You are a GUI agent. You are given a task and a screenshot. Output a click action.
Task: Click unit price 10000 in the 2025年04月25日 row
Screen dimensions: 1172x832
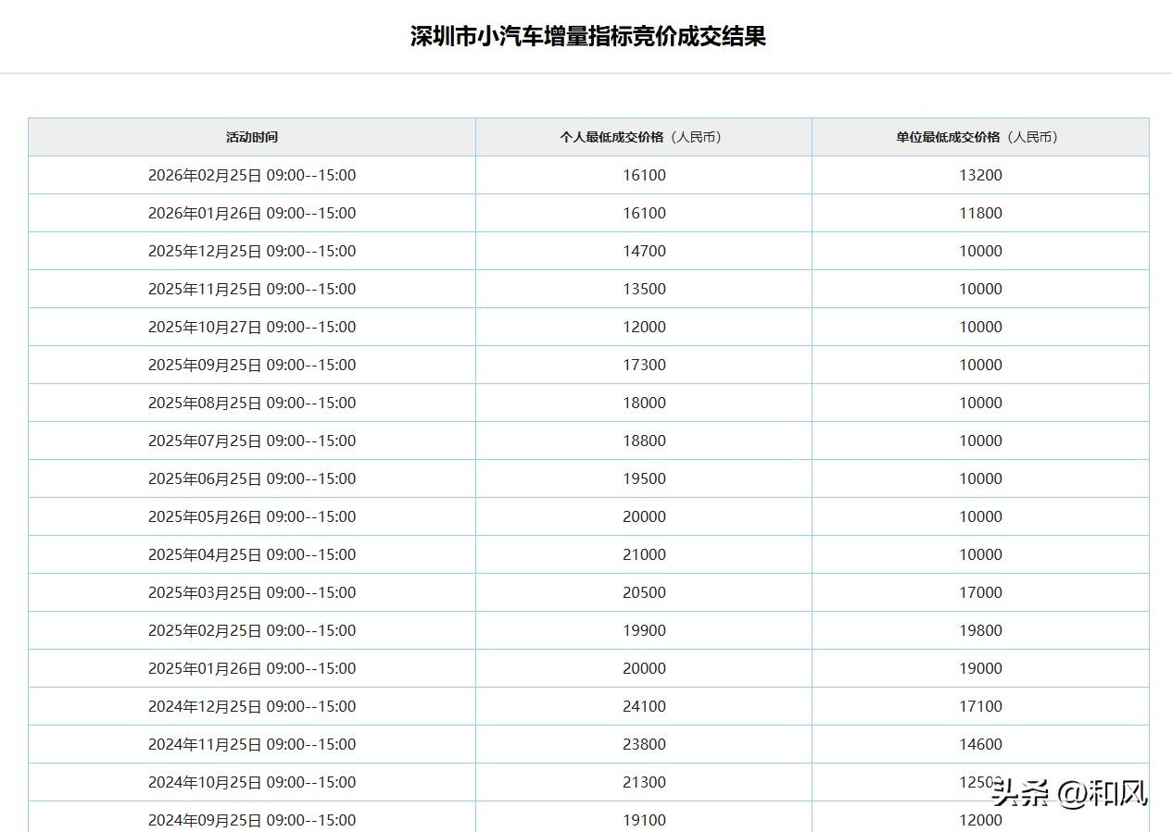pos(980,554)
